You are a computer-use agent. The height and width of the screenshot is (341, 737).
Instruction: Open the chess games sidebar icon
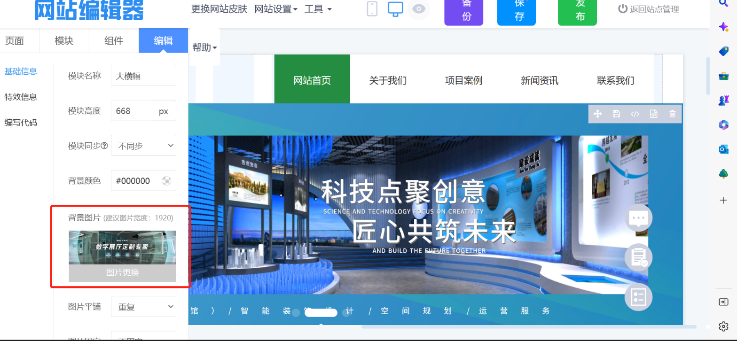(723, 101)
